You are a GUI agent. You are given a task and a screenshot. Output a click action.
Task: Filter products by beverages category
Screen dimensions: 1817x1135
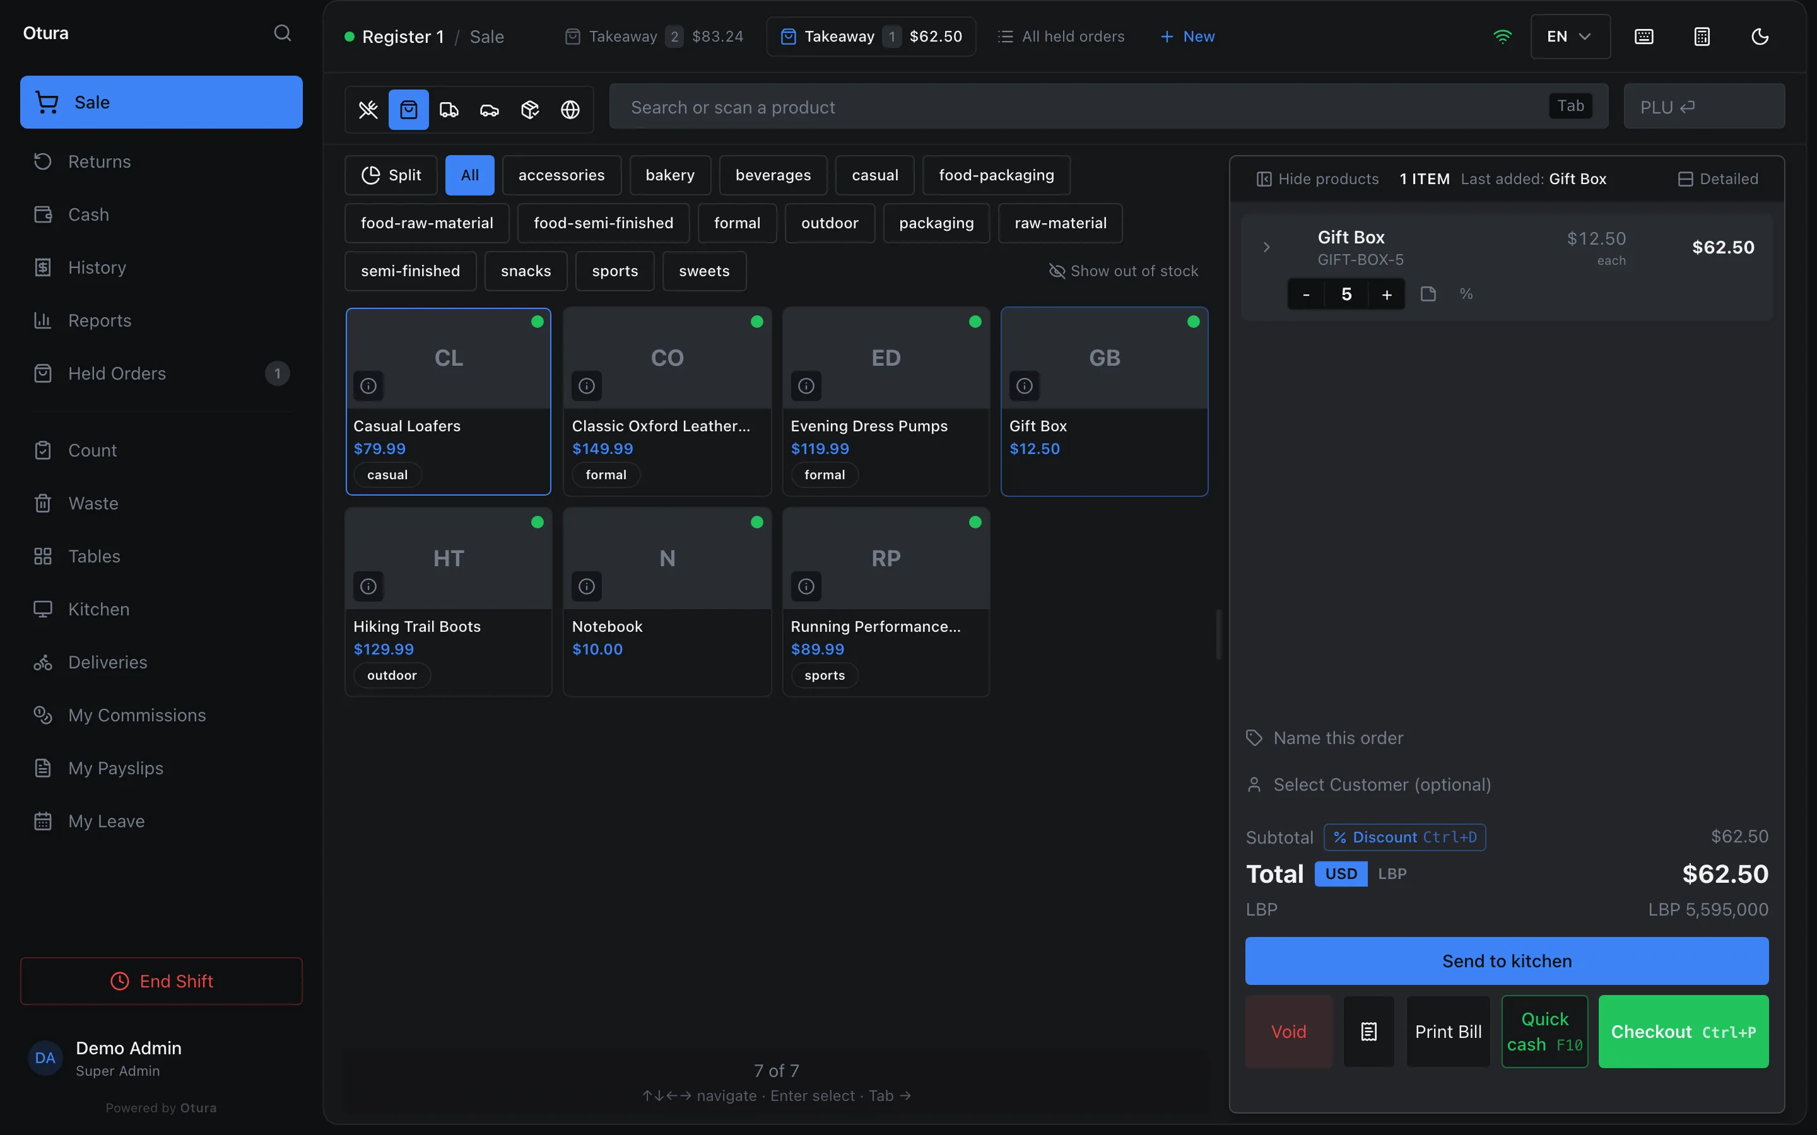[773, 175]
